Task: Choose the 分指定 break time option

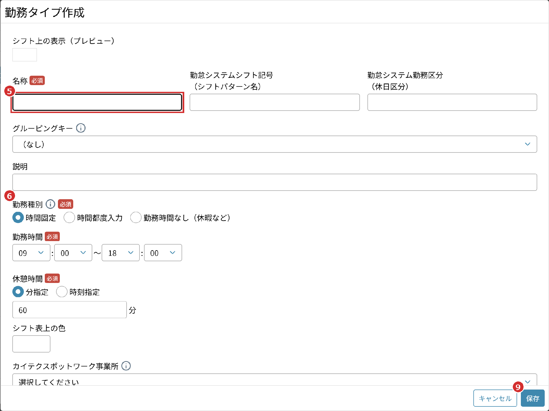Action: (18, 292)
